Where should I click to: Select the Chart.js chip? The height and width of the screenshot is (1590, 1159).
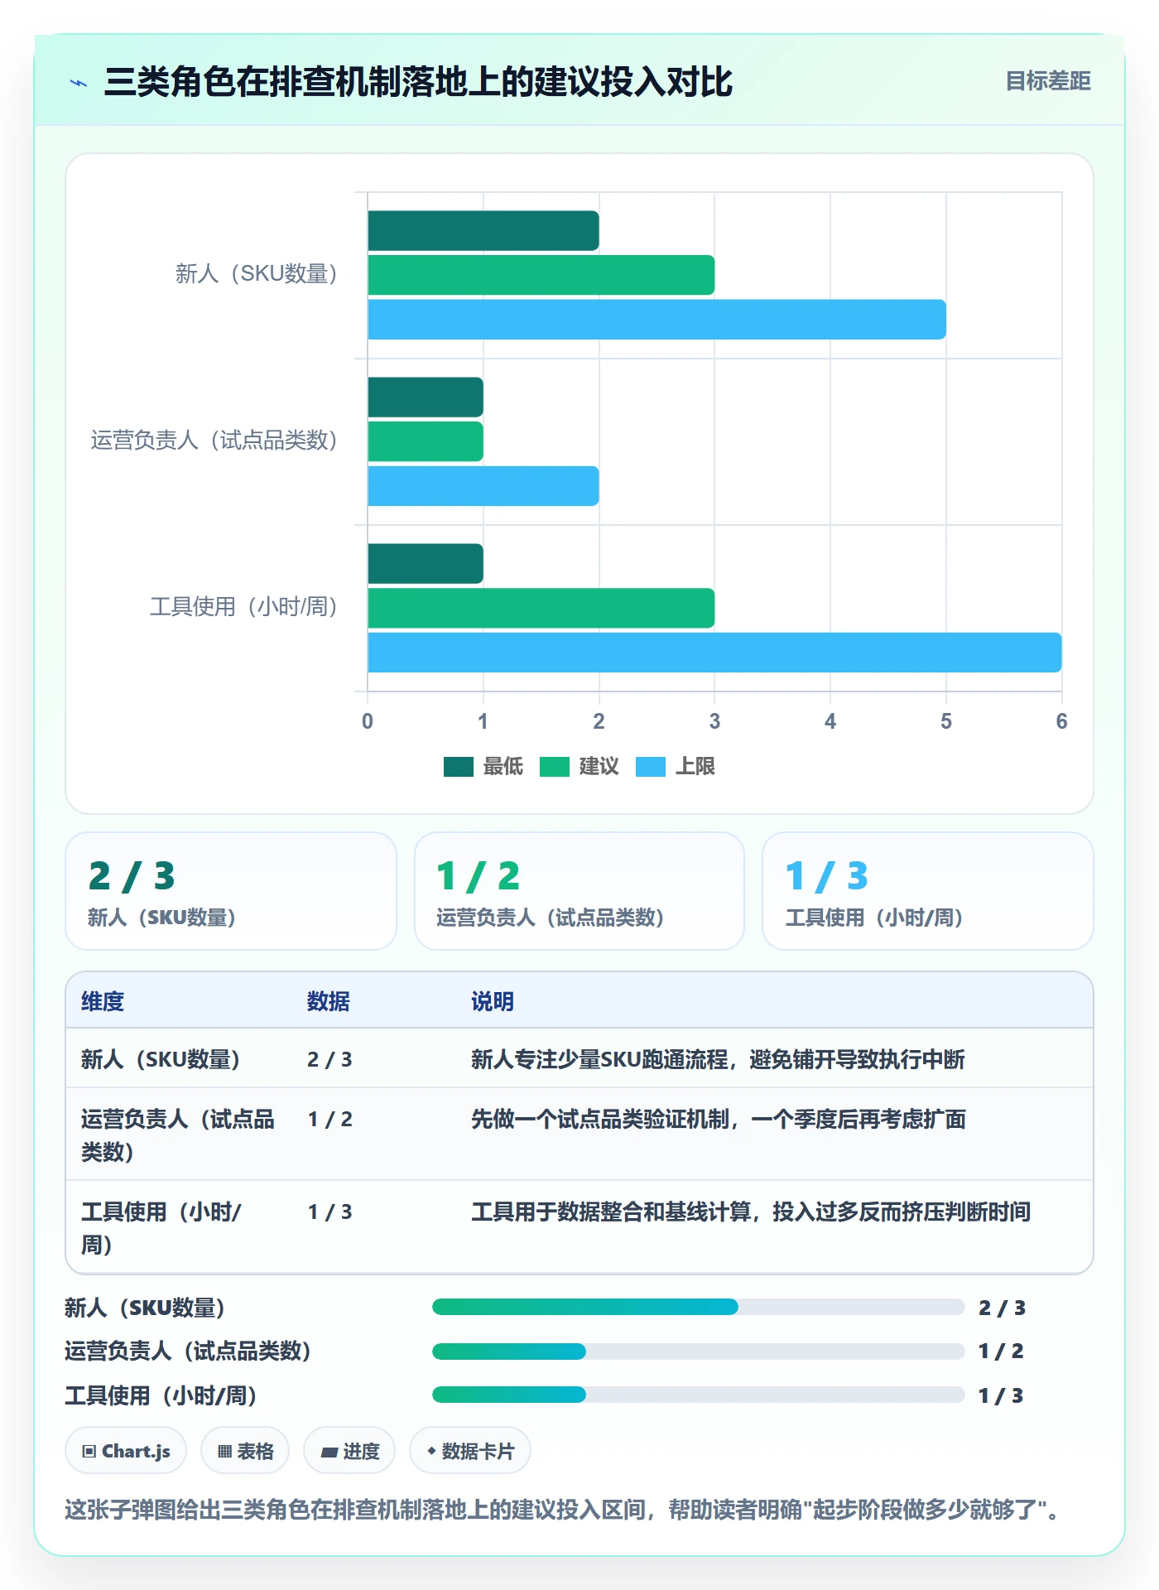pyautogui.click(x=126, y=1450)
